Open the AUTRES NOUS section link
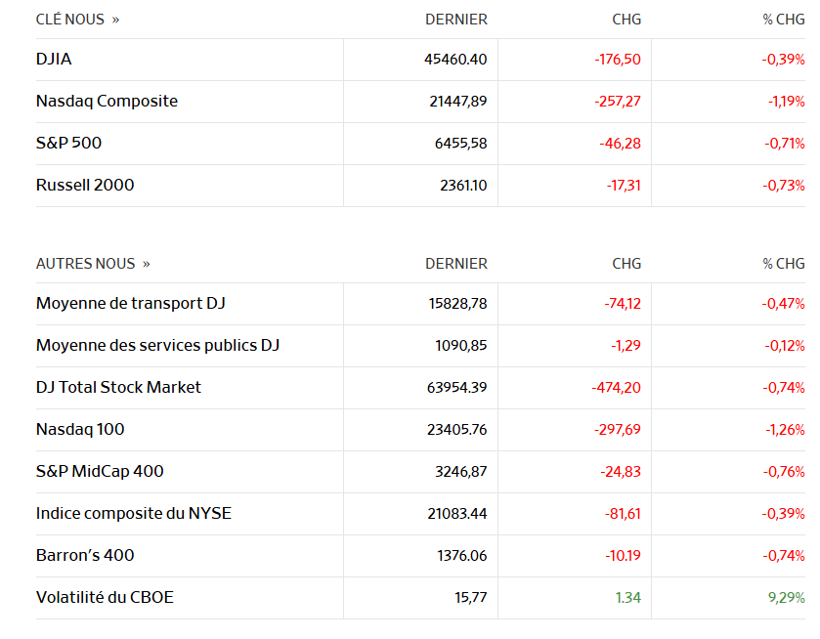This screenshot has width=820, height=639. [x=93, y=264]
